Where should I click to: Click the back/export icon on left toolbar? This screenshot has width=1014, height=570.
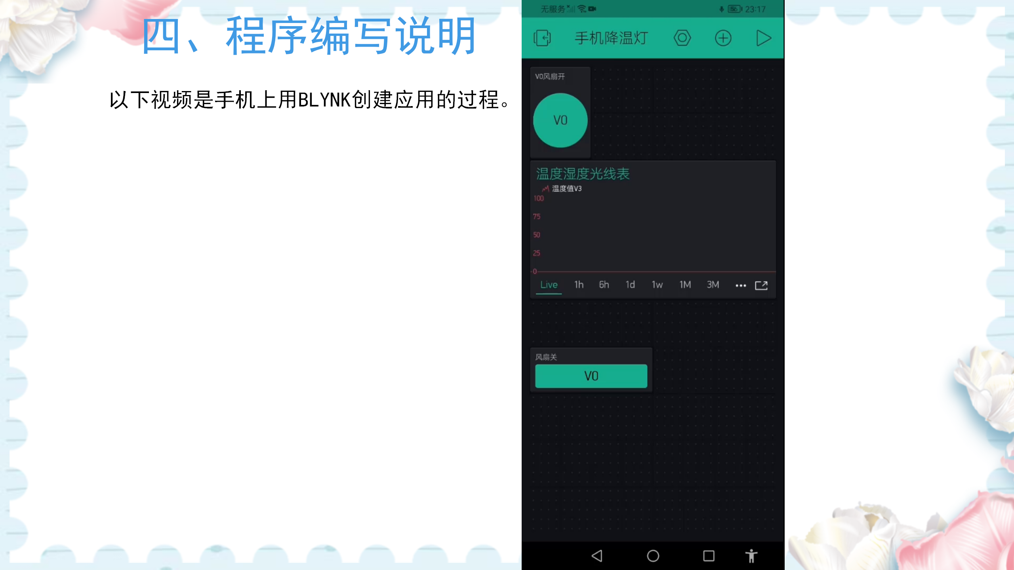pyautogui.click(x=542, y=38)
